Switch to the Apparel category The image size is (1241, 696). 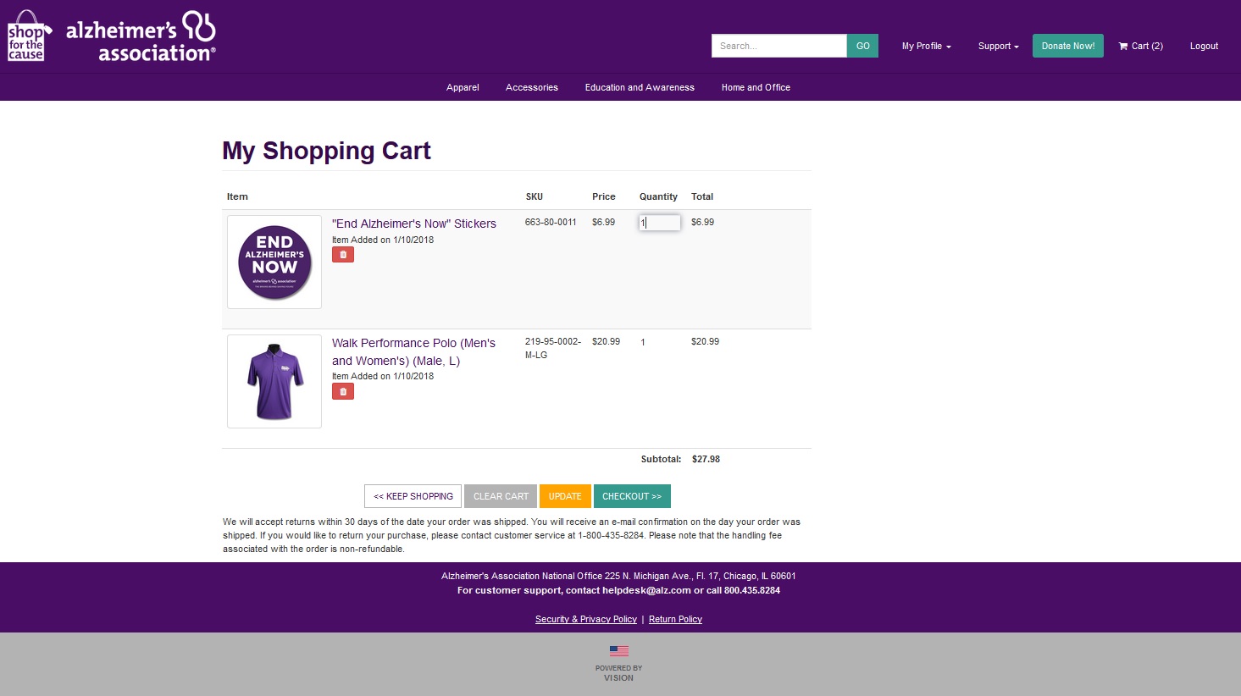click(x=462, y=87)
